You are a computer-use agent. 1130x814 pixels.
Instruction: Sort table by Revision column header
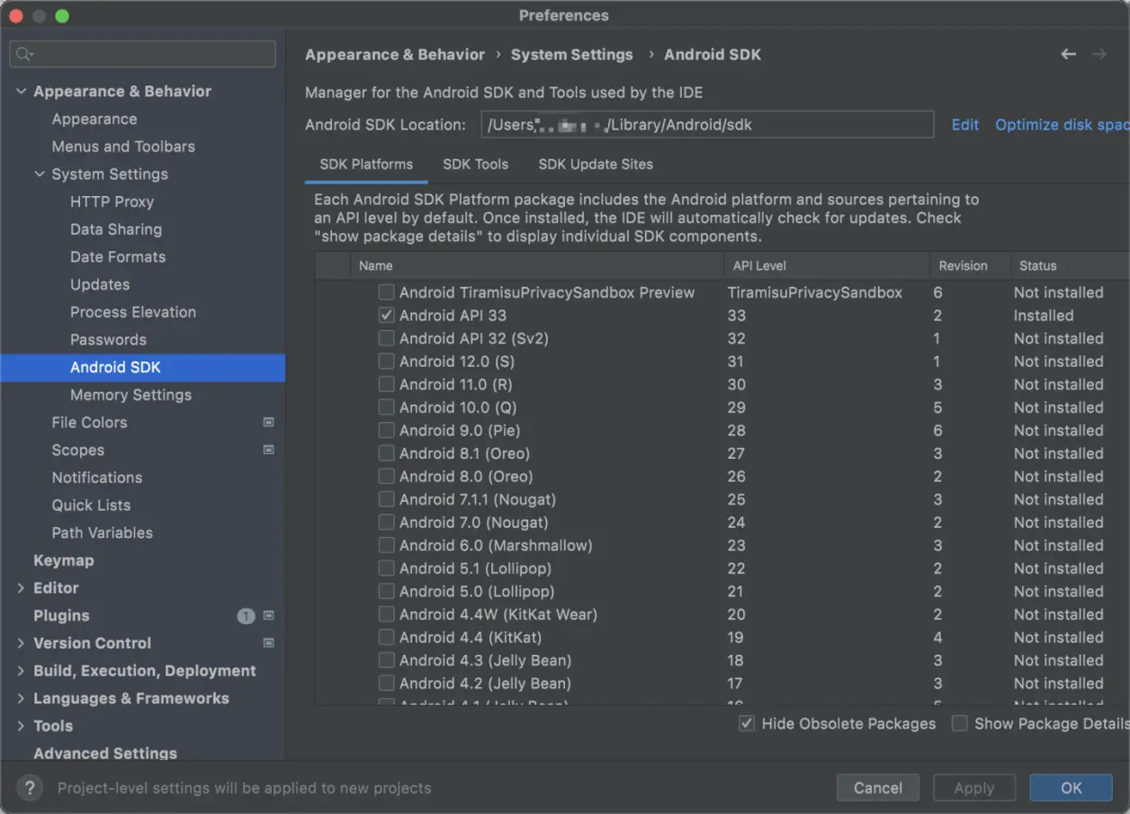click(x=970, y=265)
